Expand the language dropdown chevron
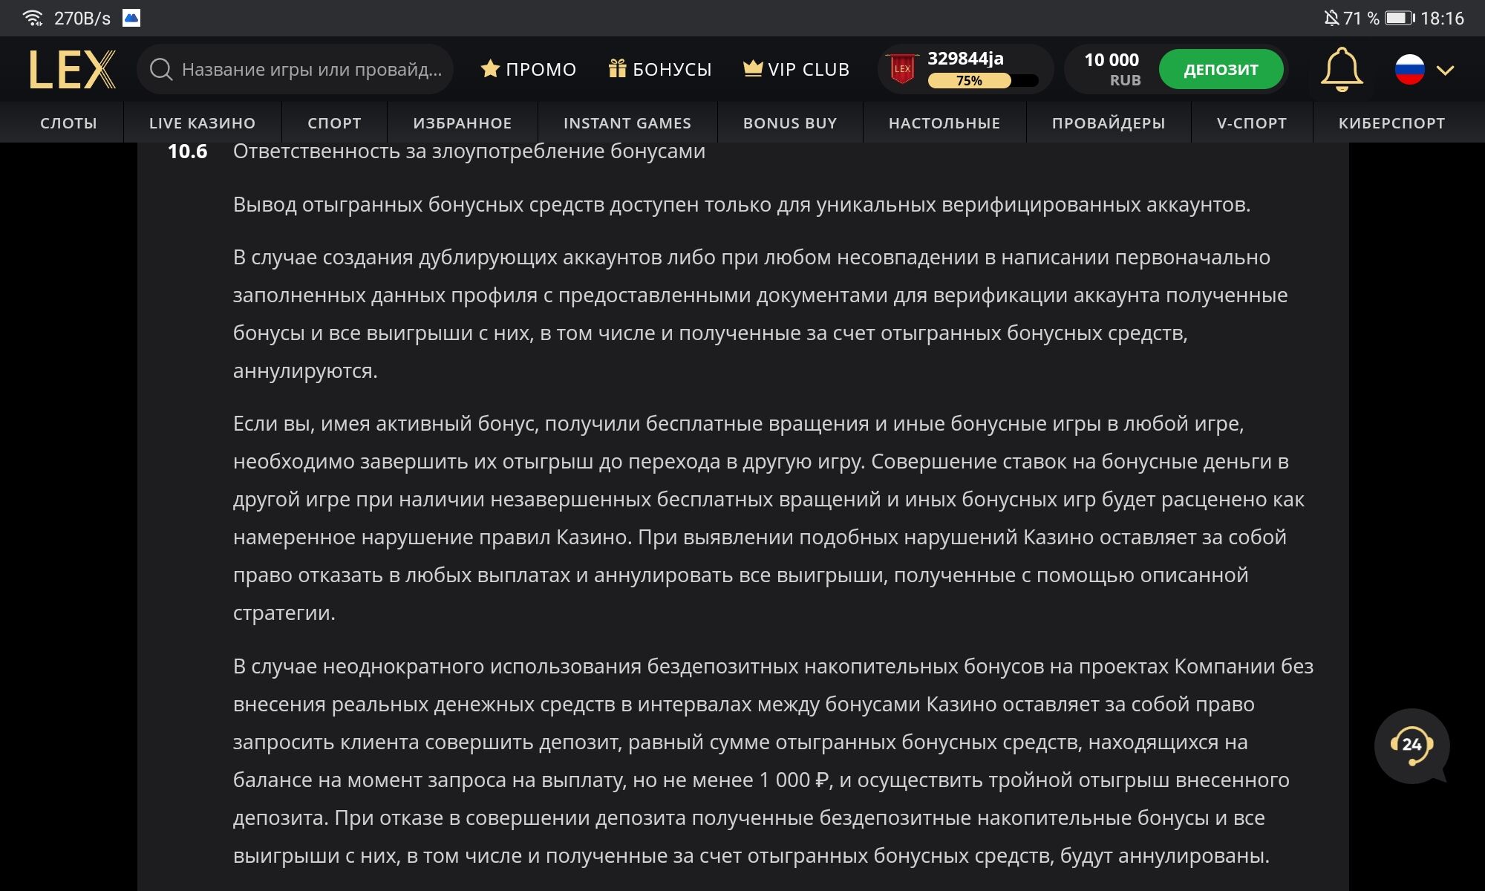The image size is (1485, 891). pyautogui.click(x=1445, y=71)
